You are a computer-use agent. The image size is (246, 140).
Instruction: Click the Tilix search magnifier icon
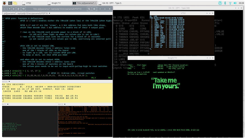89,9
